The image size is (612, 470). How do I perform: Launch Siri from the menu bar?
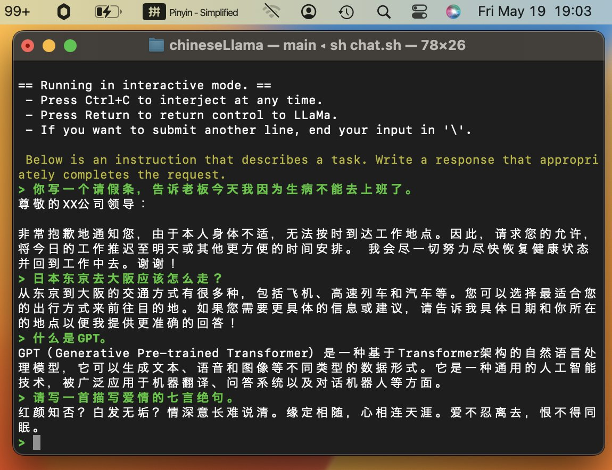pyautogui.click(x=453, y=12)
